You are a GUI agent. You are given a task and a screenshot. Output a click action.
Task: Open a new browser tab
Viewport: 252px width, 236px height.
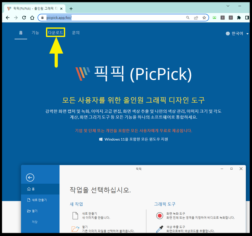(x=71, y=9)
